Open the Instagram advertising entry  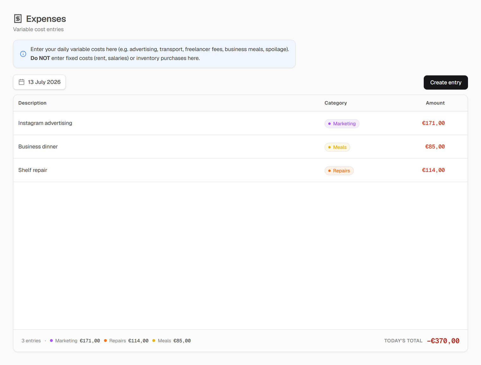240,123
